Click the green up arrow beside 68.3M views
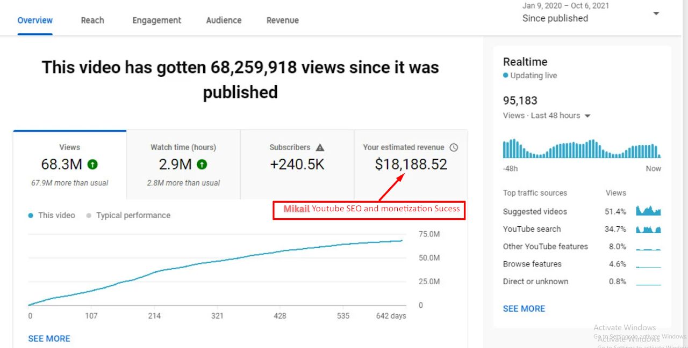The height and width of the screenshot is (348, 688). 92,165
